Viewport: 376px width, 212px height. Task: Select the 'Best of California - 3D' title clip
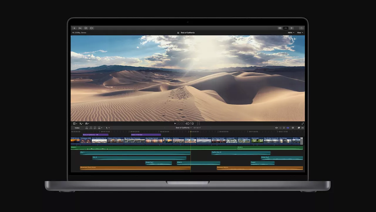(95, 135)
